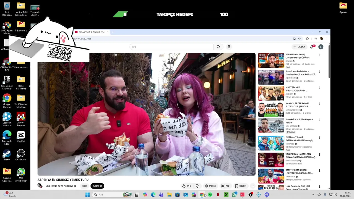Open Epic Games Launcher desktop icon

7,83
